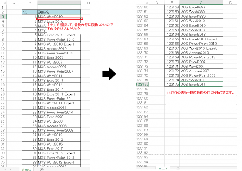Click cell containing number 123168

(x=172, y=52)
